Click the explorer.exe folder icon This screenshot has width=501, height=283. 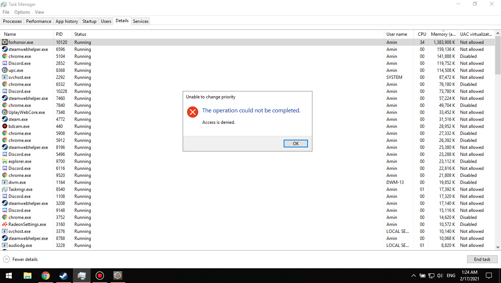coord(5,161)
